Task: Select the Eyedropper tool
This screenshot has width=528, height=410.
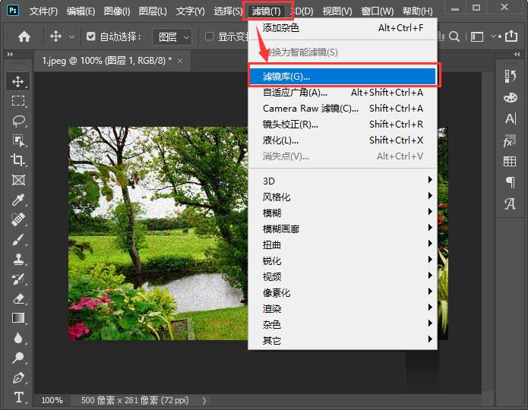Action: (x=18, y=200)
